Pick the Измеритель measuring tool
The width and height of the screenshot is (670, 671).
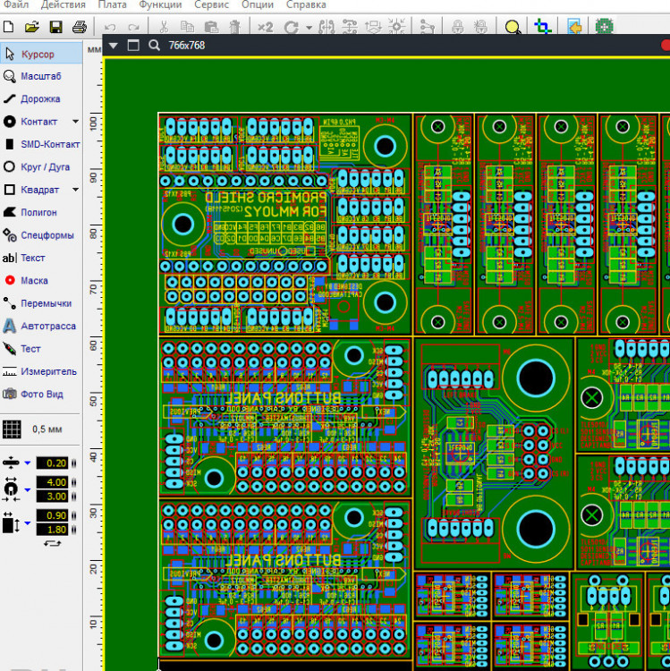(x=41, y=371)
